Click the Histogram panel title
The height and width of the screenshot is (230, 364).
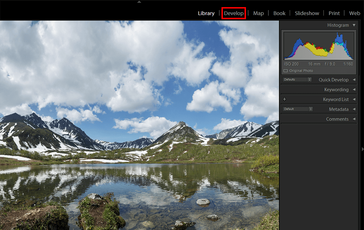tap(338, 25)
